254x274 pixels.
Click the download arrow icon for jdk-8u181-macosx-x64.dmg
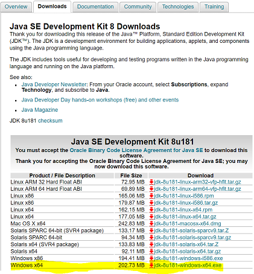click(x=151, y=224)
